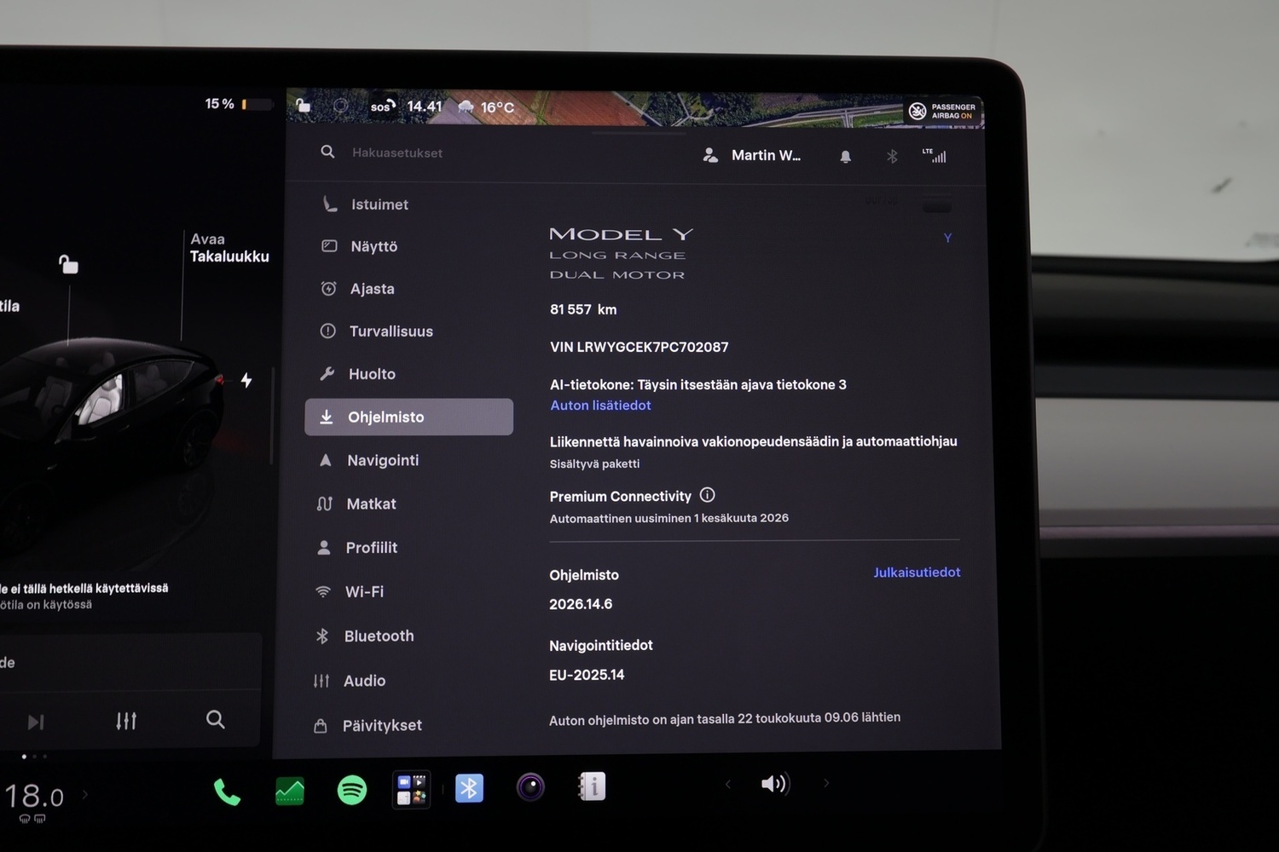
Task: Tap the software version 2026.14.6
Action: point(581,604)
